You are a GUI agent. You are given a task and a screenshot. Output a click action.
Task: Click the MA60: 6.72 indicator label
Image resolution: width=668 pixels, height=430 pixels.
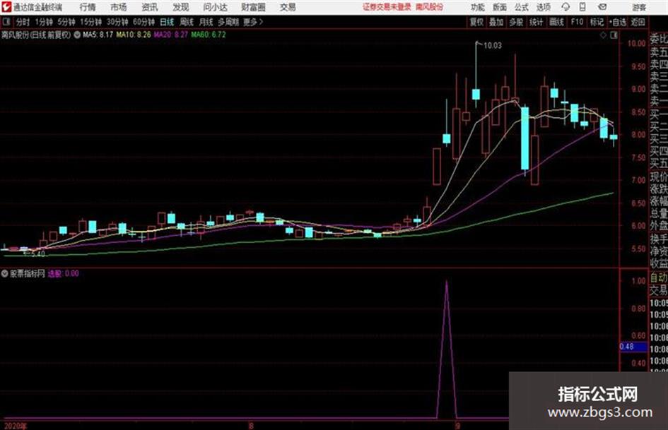pyautogui.click(x=209, y=35)
